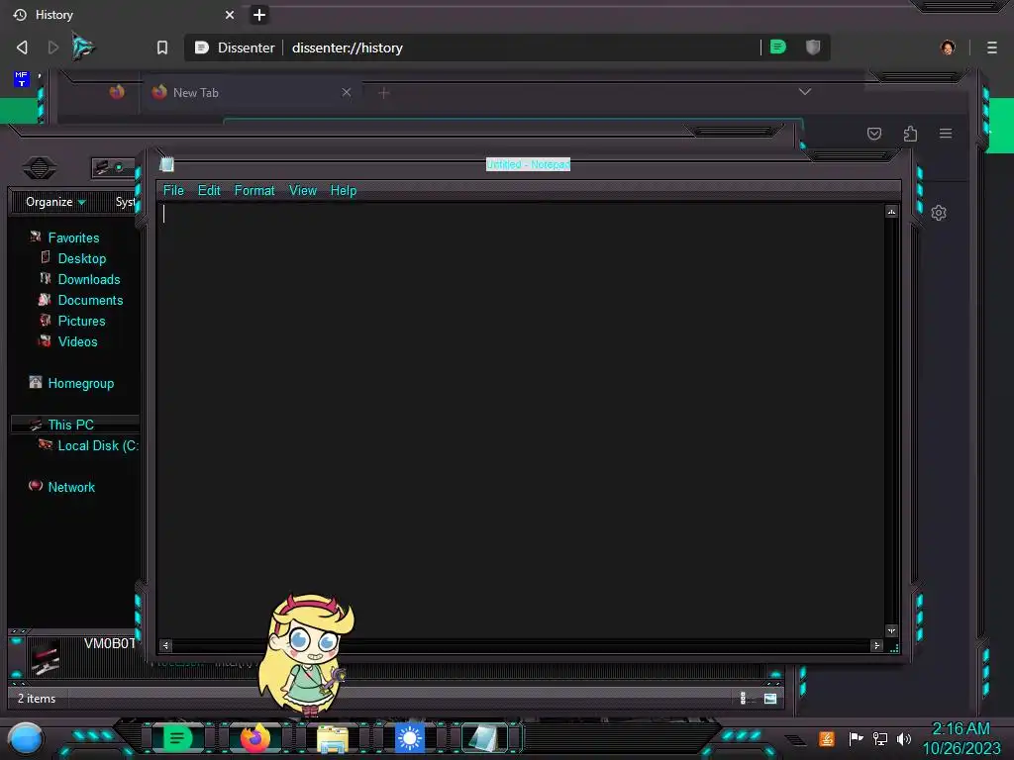The image size is (1014, 760).
Task: Add a new Dissenter tab
Action: (x=259, y=15)
